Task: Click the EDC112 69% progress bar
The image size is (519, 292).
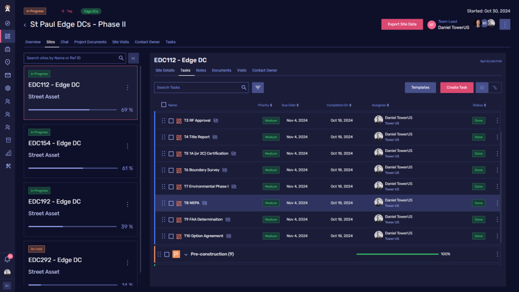Action: pos(72,109)
